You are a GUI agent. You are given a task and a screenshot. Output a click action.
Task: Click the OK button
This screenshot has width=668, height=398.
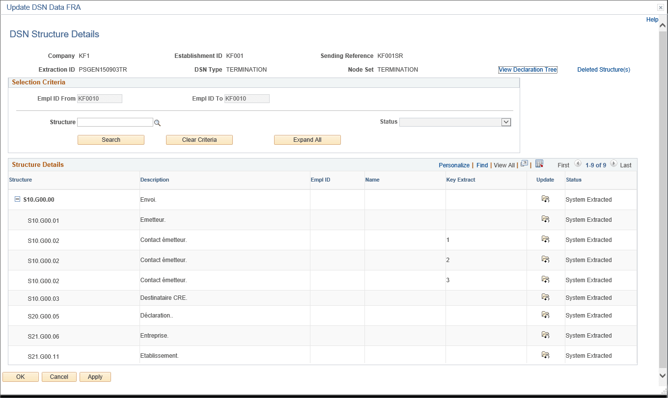click(21, 377)
